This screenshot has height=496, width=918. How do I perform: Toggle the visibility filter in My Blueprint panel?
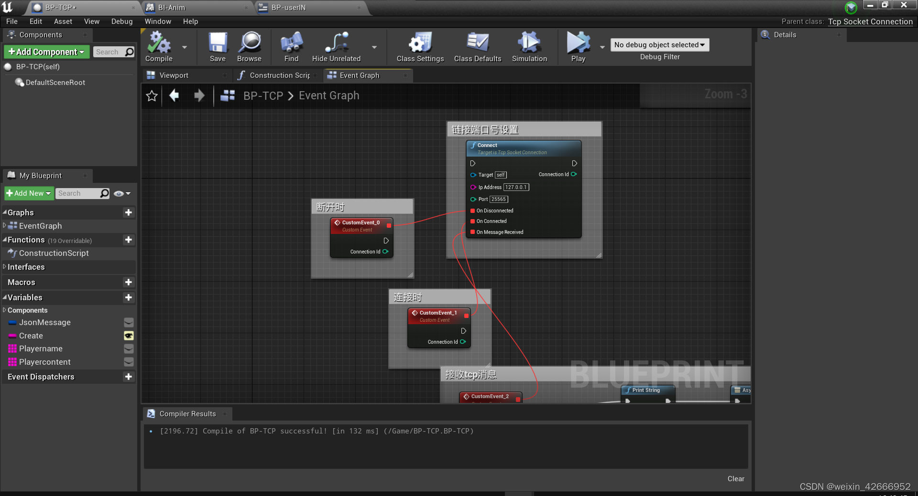point(120,193)
